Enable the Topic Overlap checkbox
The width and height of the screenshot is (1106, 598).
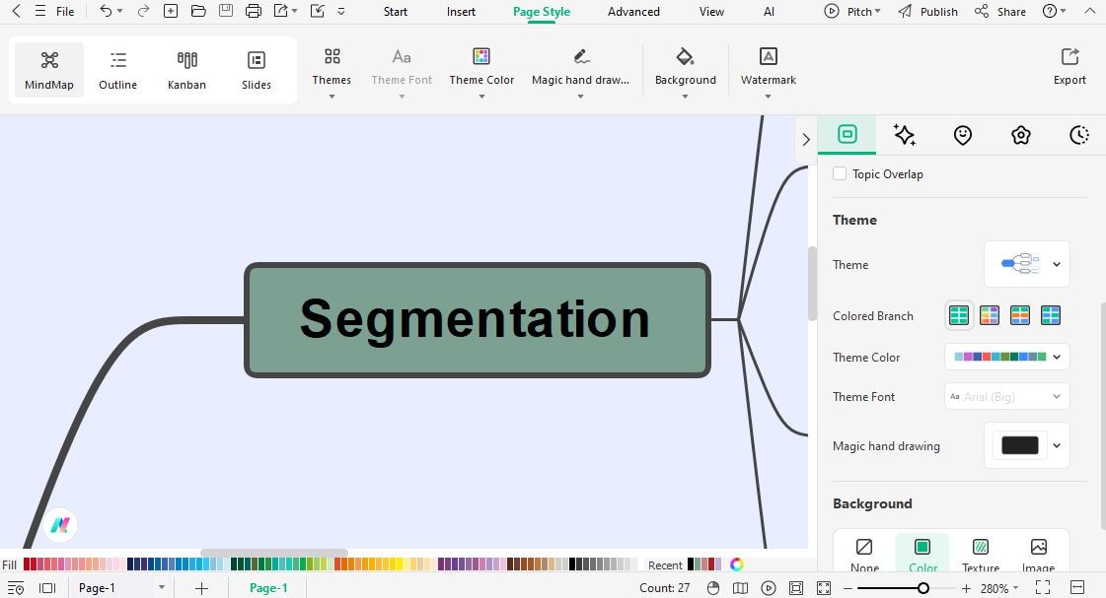coord(840,173)
